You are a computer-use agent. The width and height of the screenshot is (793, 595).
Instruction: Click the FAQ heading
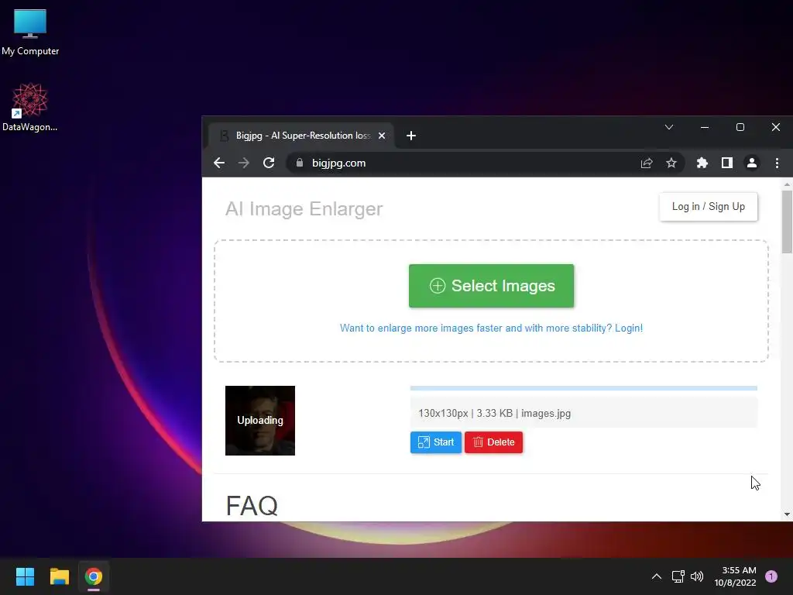click(252, 505)
